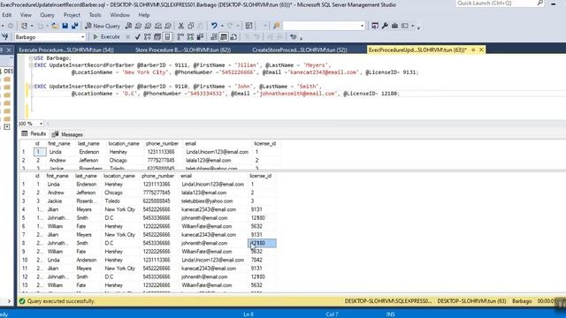Expand the Object Explorer tree node
The width and height of the screenshot is (566, 318).
tap(7, 126)
